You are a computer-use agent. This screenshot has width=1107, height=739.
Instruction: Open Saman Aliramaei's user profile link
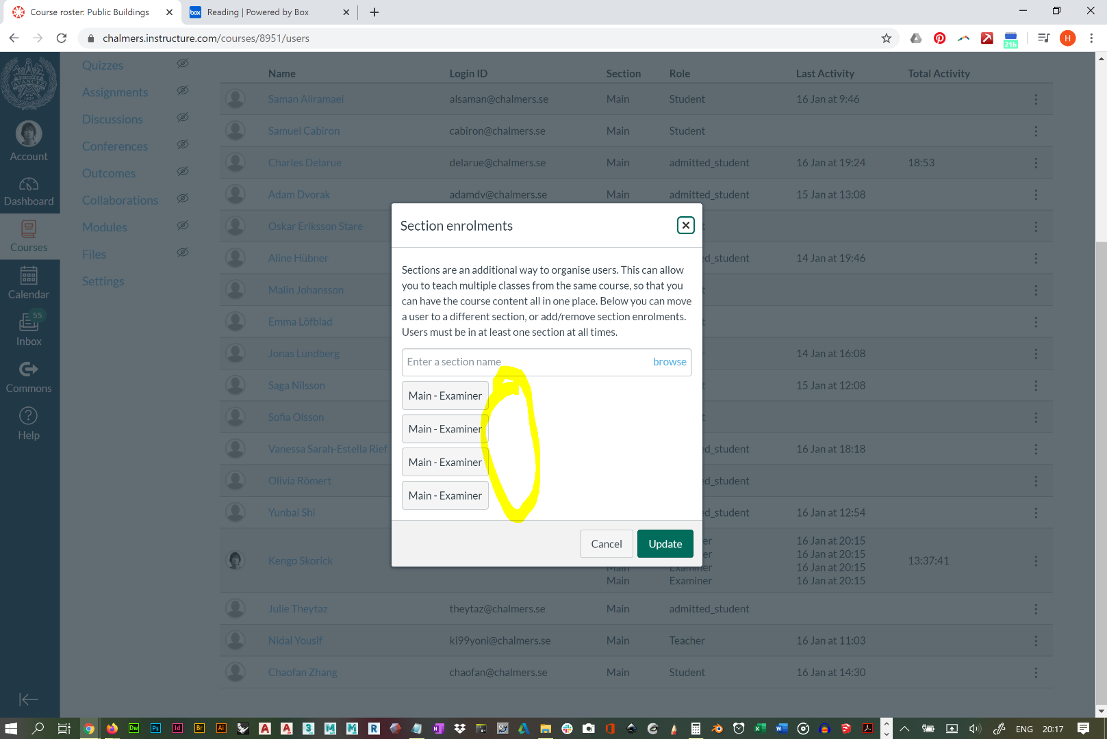point(306,99)
